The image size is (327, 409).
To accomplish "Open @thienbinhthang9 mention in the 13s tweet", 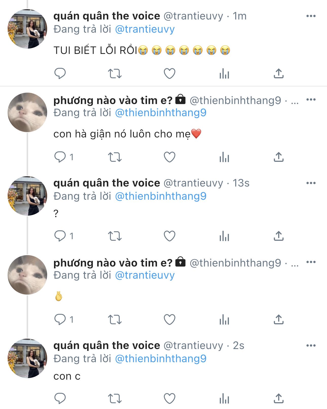I will [161, 196].
